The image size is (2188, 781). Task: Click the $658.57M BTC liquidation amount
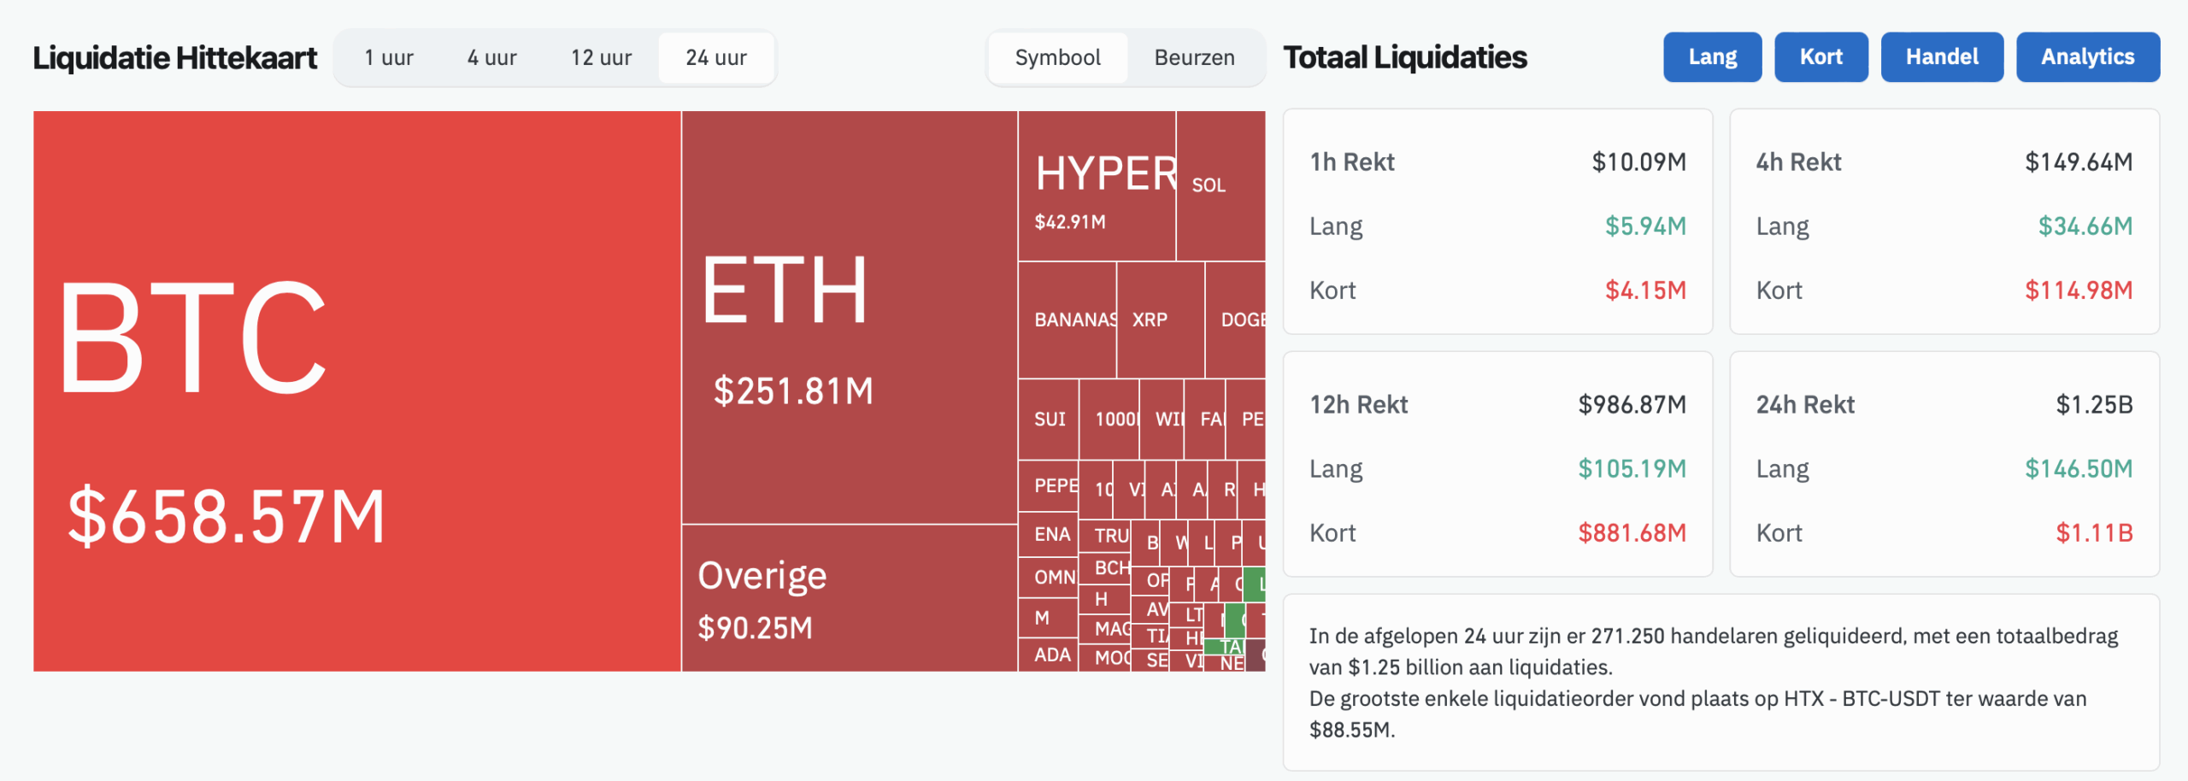pyautogui.click(x=226, y=516)
